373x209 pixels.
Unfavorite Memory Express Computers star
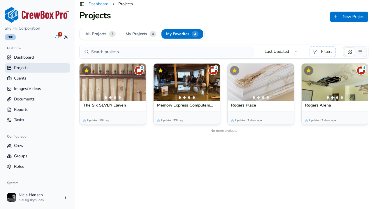tap(161, 71)
